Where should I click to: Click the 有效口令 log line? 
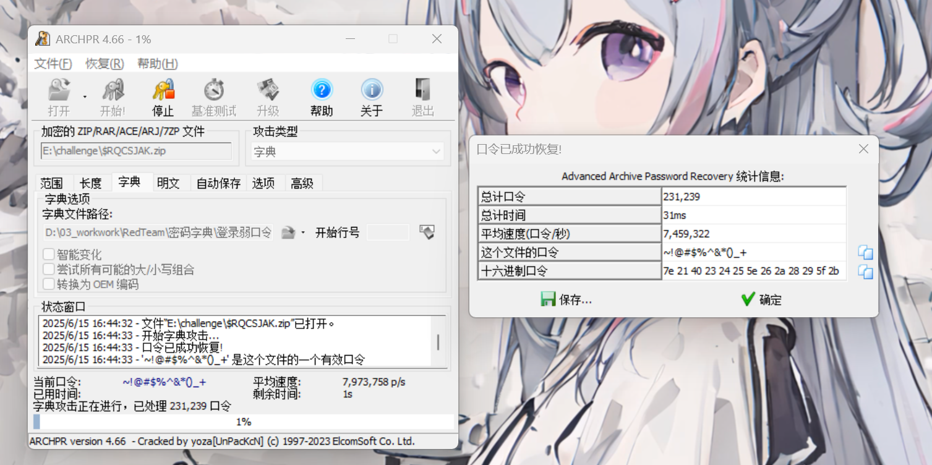coord(203,359)
